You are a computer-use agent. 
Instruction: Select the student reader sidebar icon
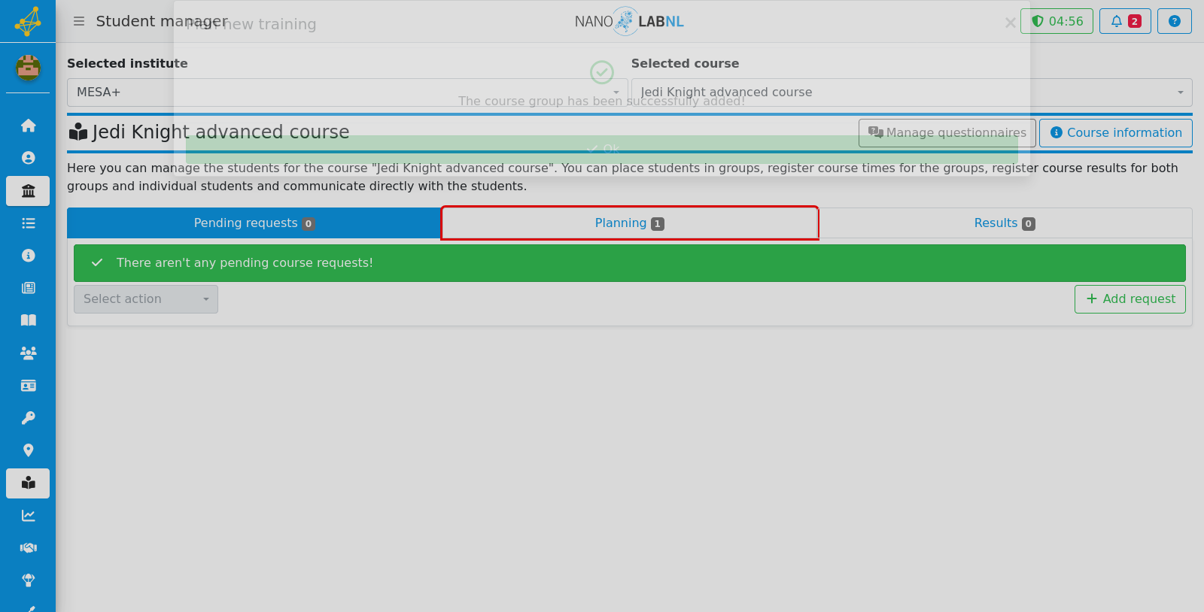coord(28,483)
